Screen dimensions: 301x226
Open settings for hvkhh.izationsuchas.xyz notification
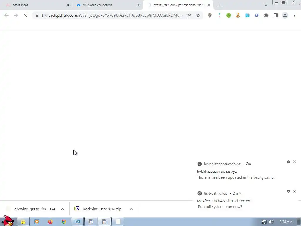tap(289, 162)
